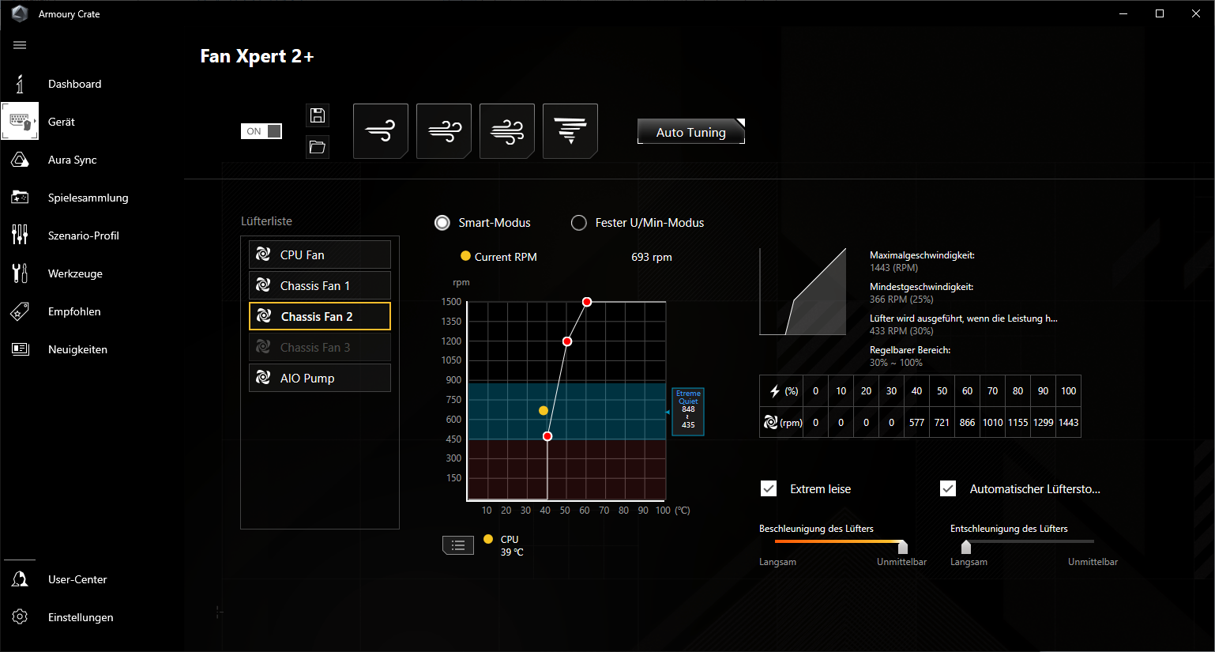Image resolution: width=1215 pixels, height=652 pixels.
Task: Start the Auto Tuning button
Action: point(691,132)
